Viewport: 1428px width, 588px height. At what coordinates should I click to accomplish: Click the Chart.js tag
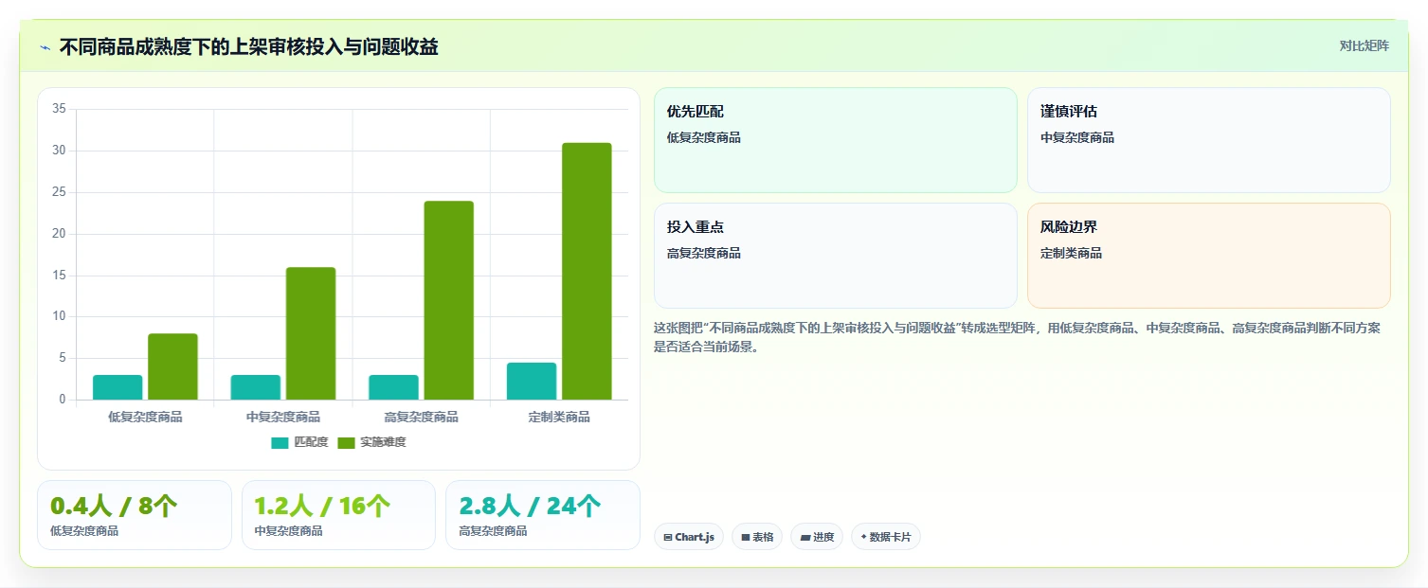pos(689,537)
